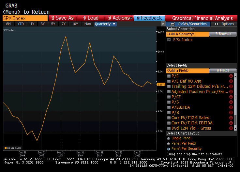Show the Max time range

click(87, 24)
